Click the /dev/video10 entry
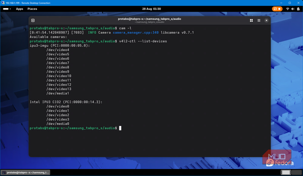303x176 pixels. [59, 76]
